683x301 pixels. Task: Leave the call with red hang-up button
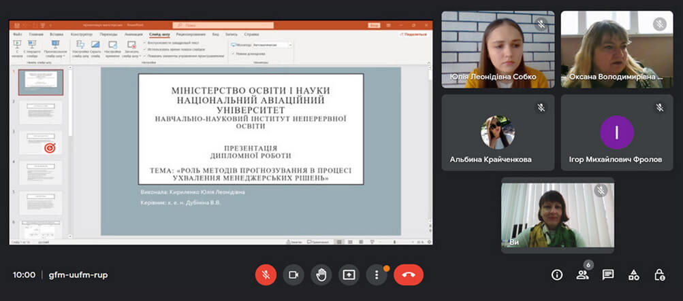click(x=409, y=275)
